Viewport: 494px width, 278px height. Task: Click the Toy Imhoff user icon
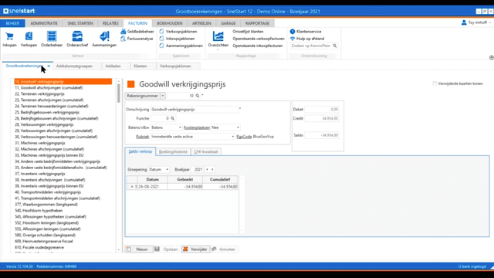point(464,22)
